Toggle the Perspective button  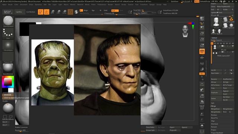[202, 51]
